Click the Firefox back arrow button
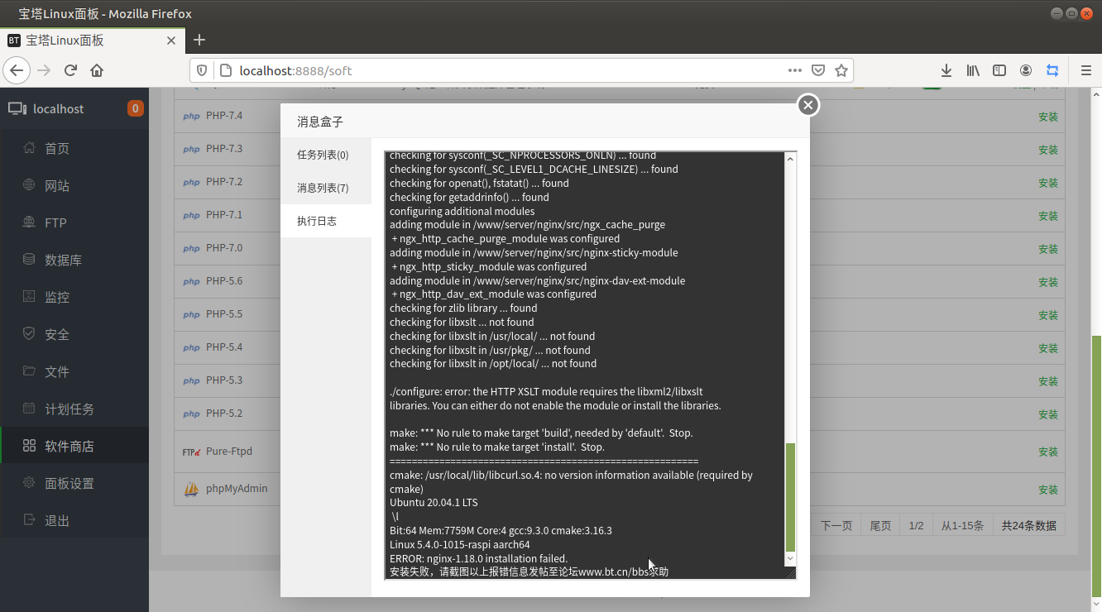Image resolution: width=1102 pixels, height=612 pixels. [x=17, y=70]
